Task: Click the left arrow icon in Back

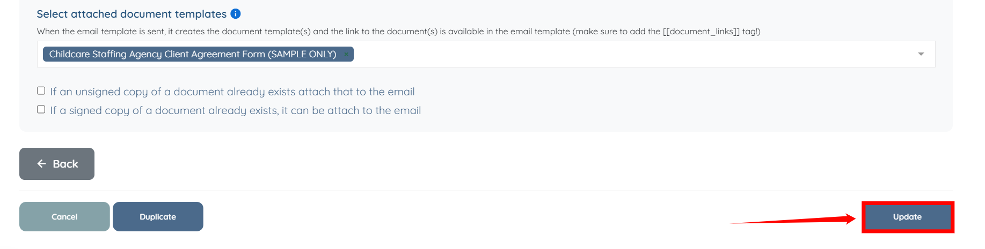Action: click(x=41, y=164)
